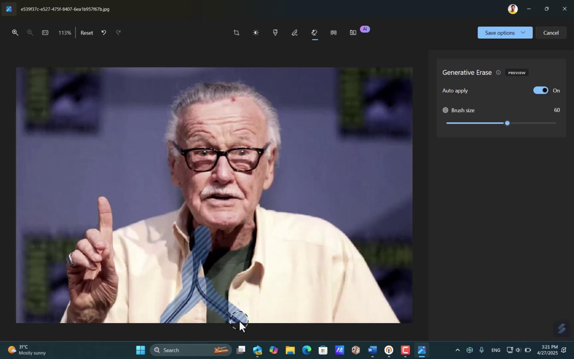Open the Adjustment brightness tool
Viewport: 574px width, 359px height.
coord(256,33)
